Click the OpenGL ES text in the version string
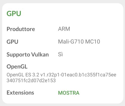The height and width of the screenshot is (106, 125). (x=19, y=75)
